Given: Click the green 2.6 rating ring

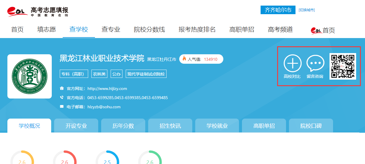Looking at the screenshot, I should (150, 157).
